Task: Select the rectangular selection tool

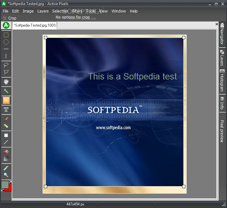Action: (6, 35)
